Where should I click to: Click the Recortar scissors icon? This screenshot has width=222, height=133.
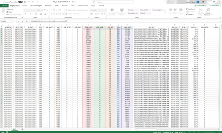point(7,9)
